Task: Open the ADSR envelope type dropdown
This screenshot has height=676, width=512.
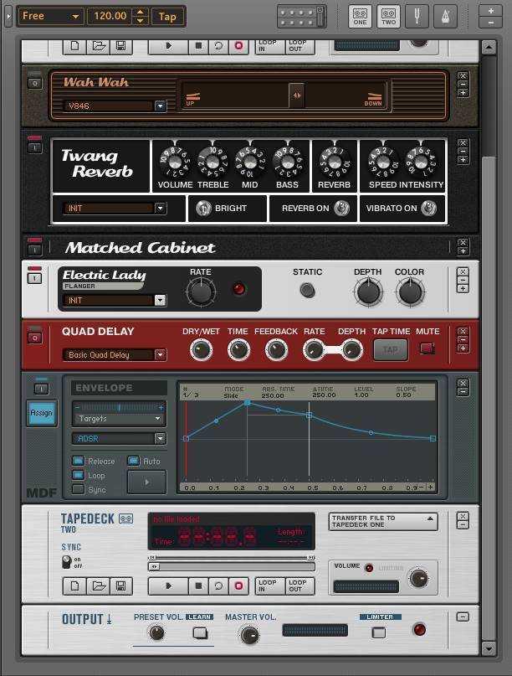Action: coord(160,438)
